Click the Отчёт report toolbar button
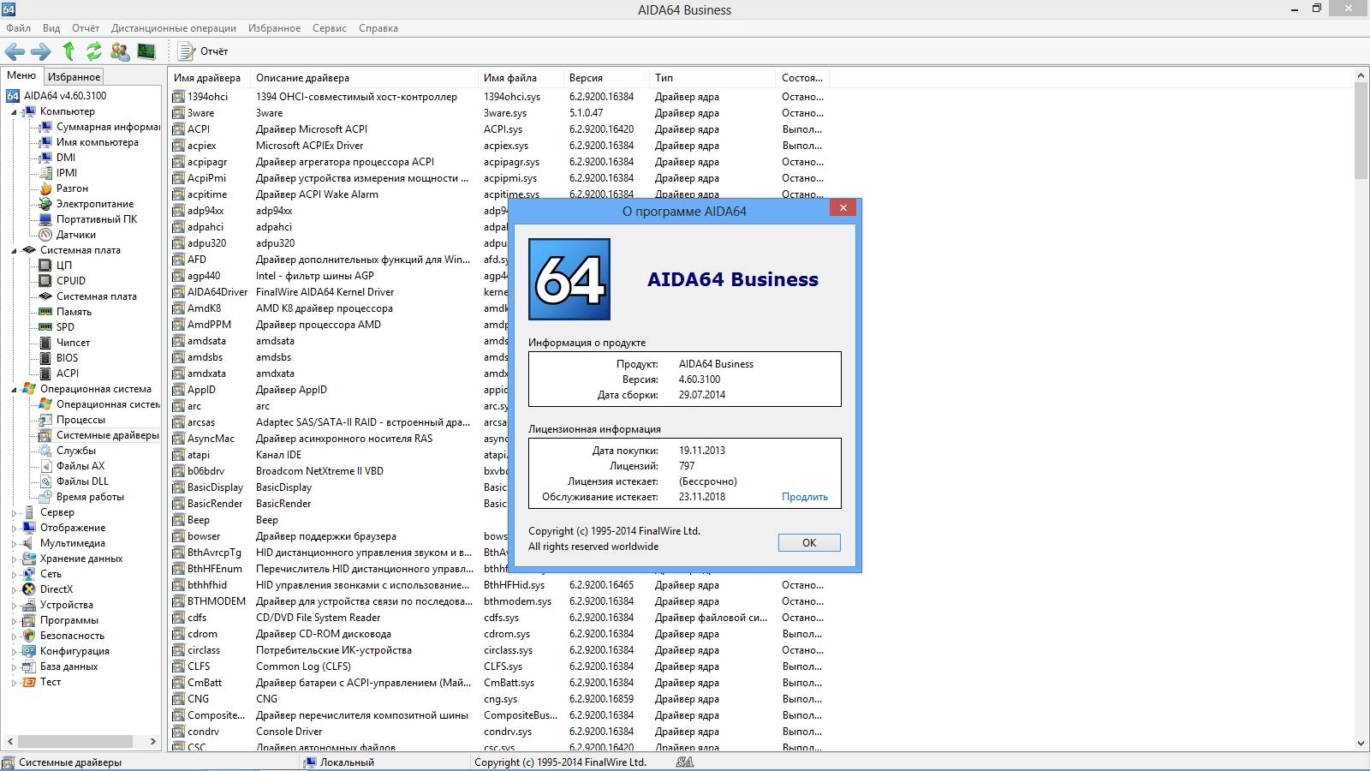 [x=204, y=51]
